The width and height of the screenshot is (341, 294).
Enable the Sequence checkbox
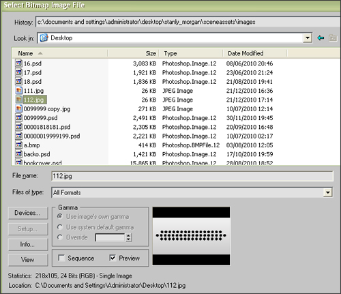click(x=61, y=258)
